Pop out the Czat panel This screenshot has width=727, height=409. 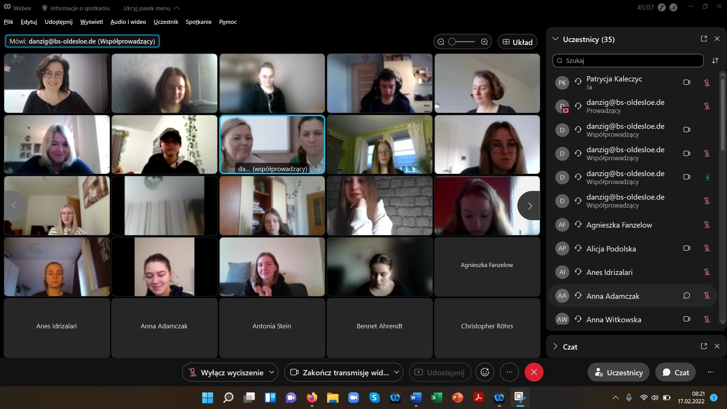704,346
